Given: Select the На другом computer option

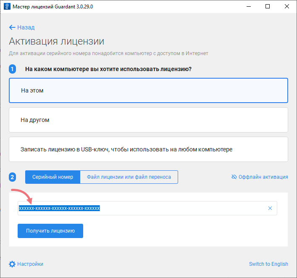Looking at the screenshot, I should 149,120.
